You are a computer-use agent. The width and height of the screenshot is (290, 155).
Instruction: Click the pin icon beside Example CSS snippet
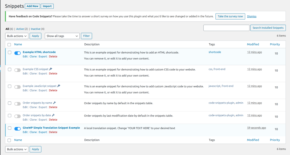tap(51, 69)
